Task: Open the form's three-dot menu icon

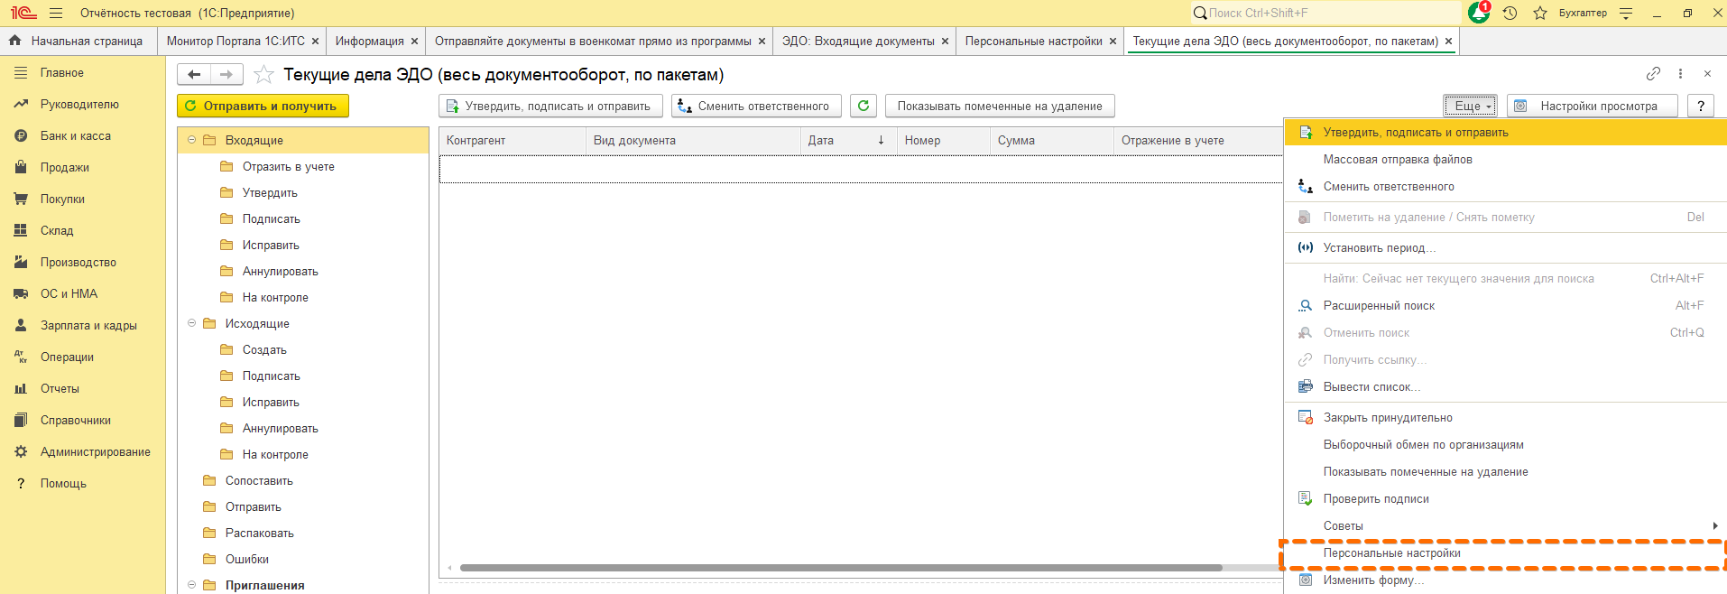Action: [1680, 73]
